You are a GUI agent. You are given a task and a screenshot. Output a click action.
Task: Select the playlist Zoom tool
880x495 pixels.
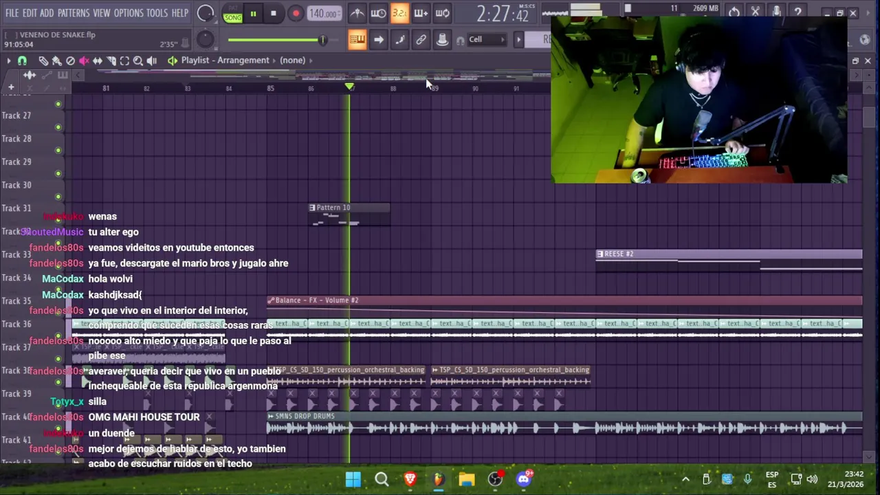pos(138,60)
